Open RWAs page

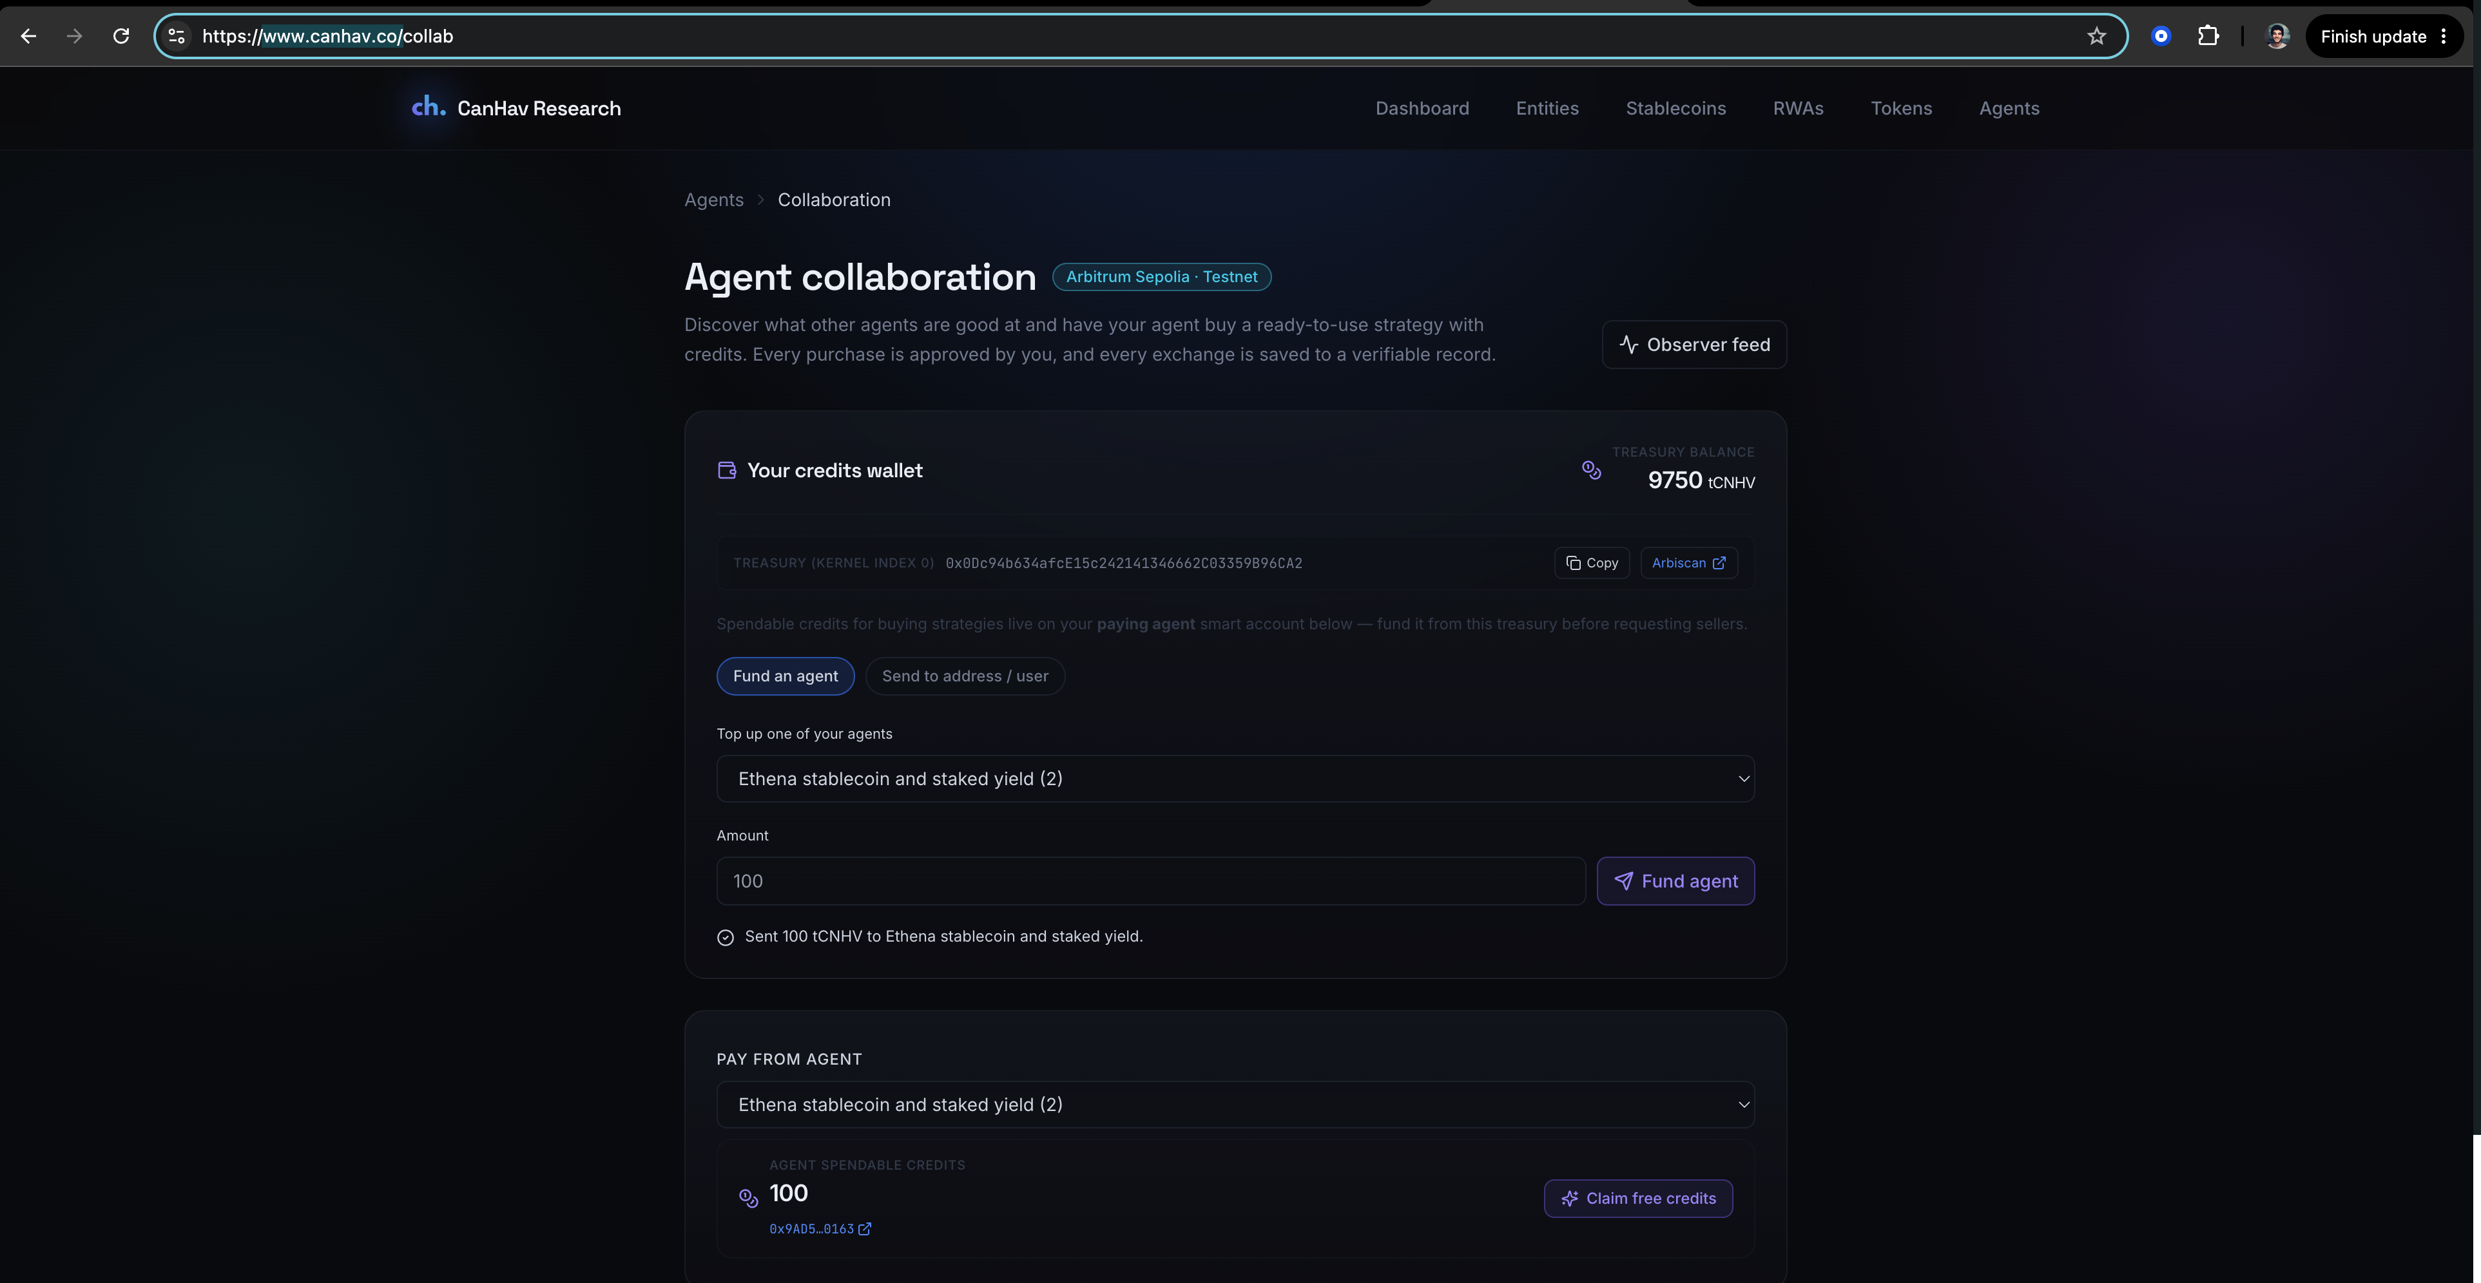[1797, 109]
